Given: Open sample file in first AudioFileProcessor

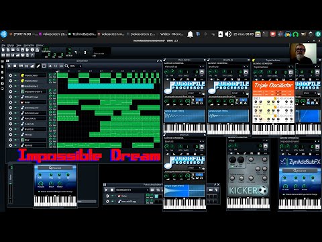Looking at the screenshot, I should pos(203,93).
